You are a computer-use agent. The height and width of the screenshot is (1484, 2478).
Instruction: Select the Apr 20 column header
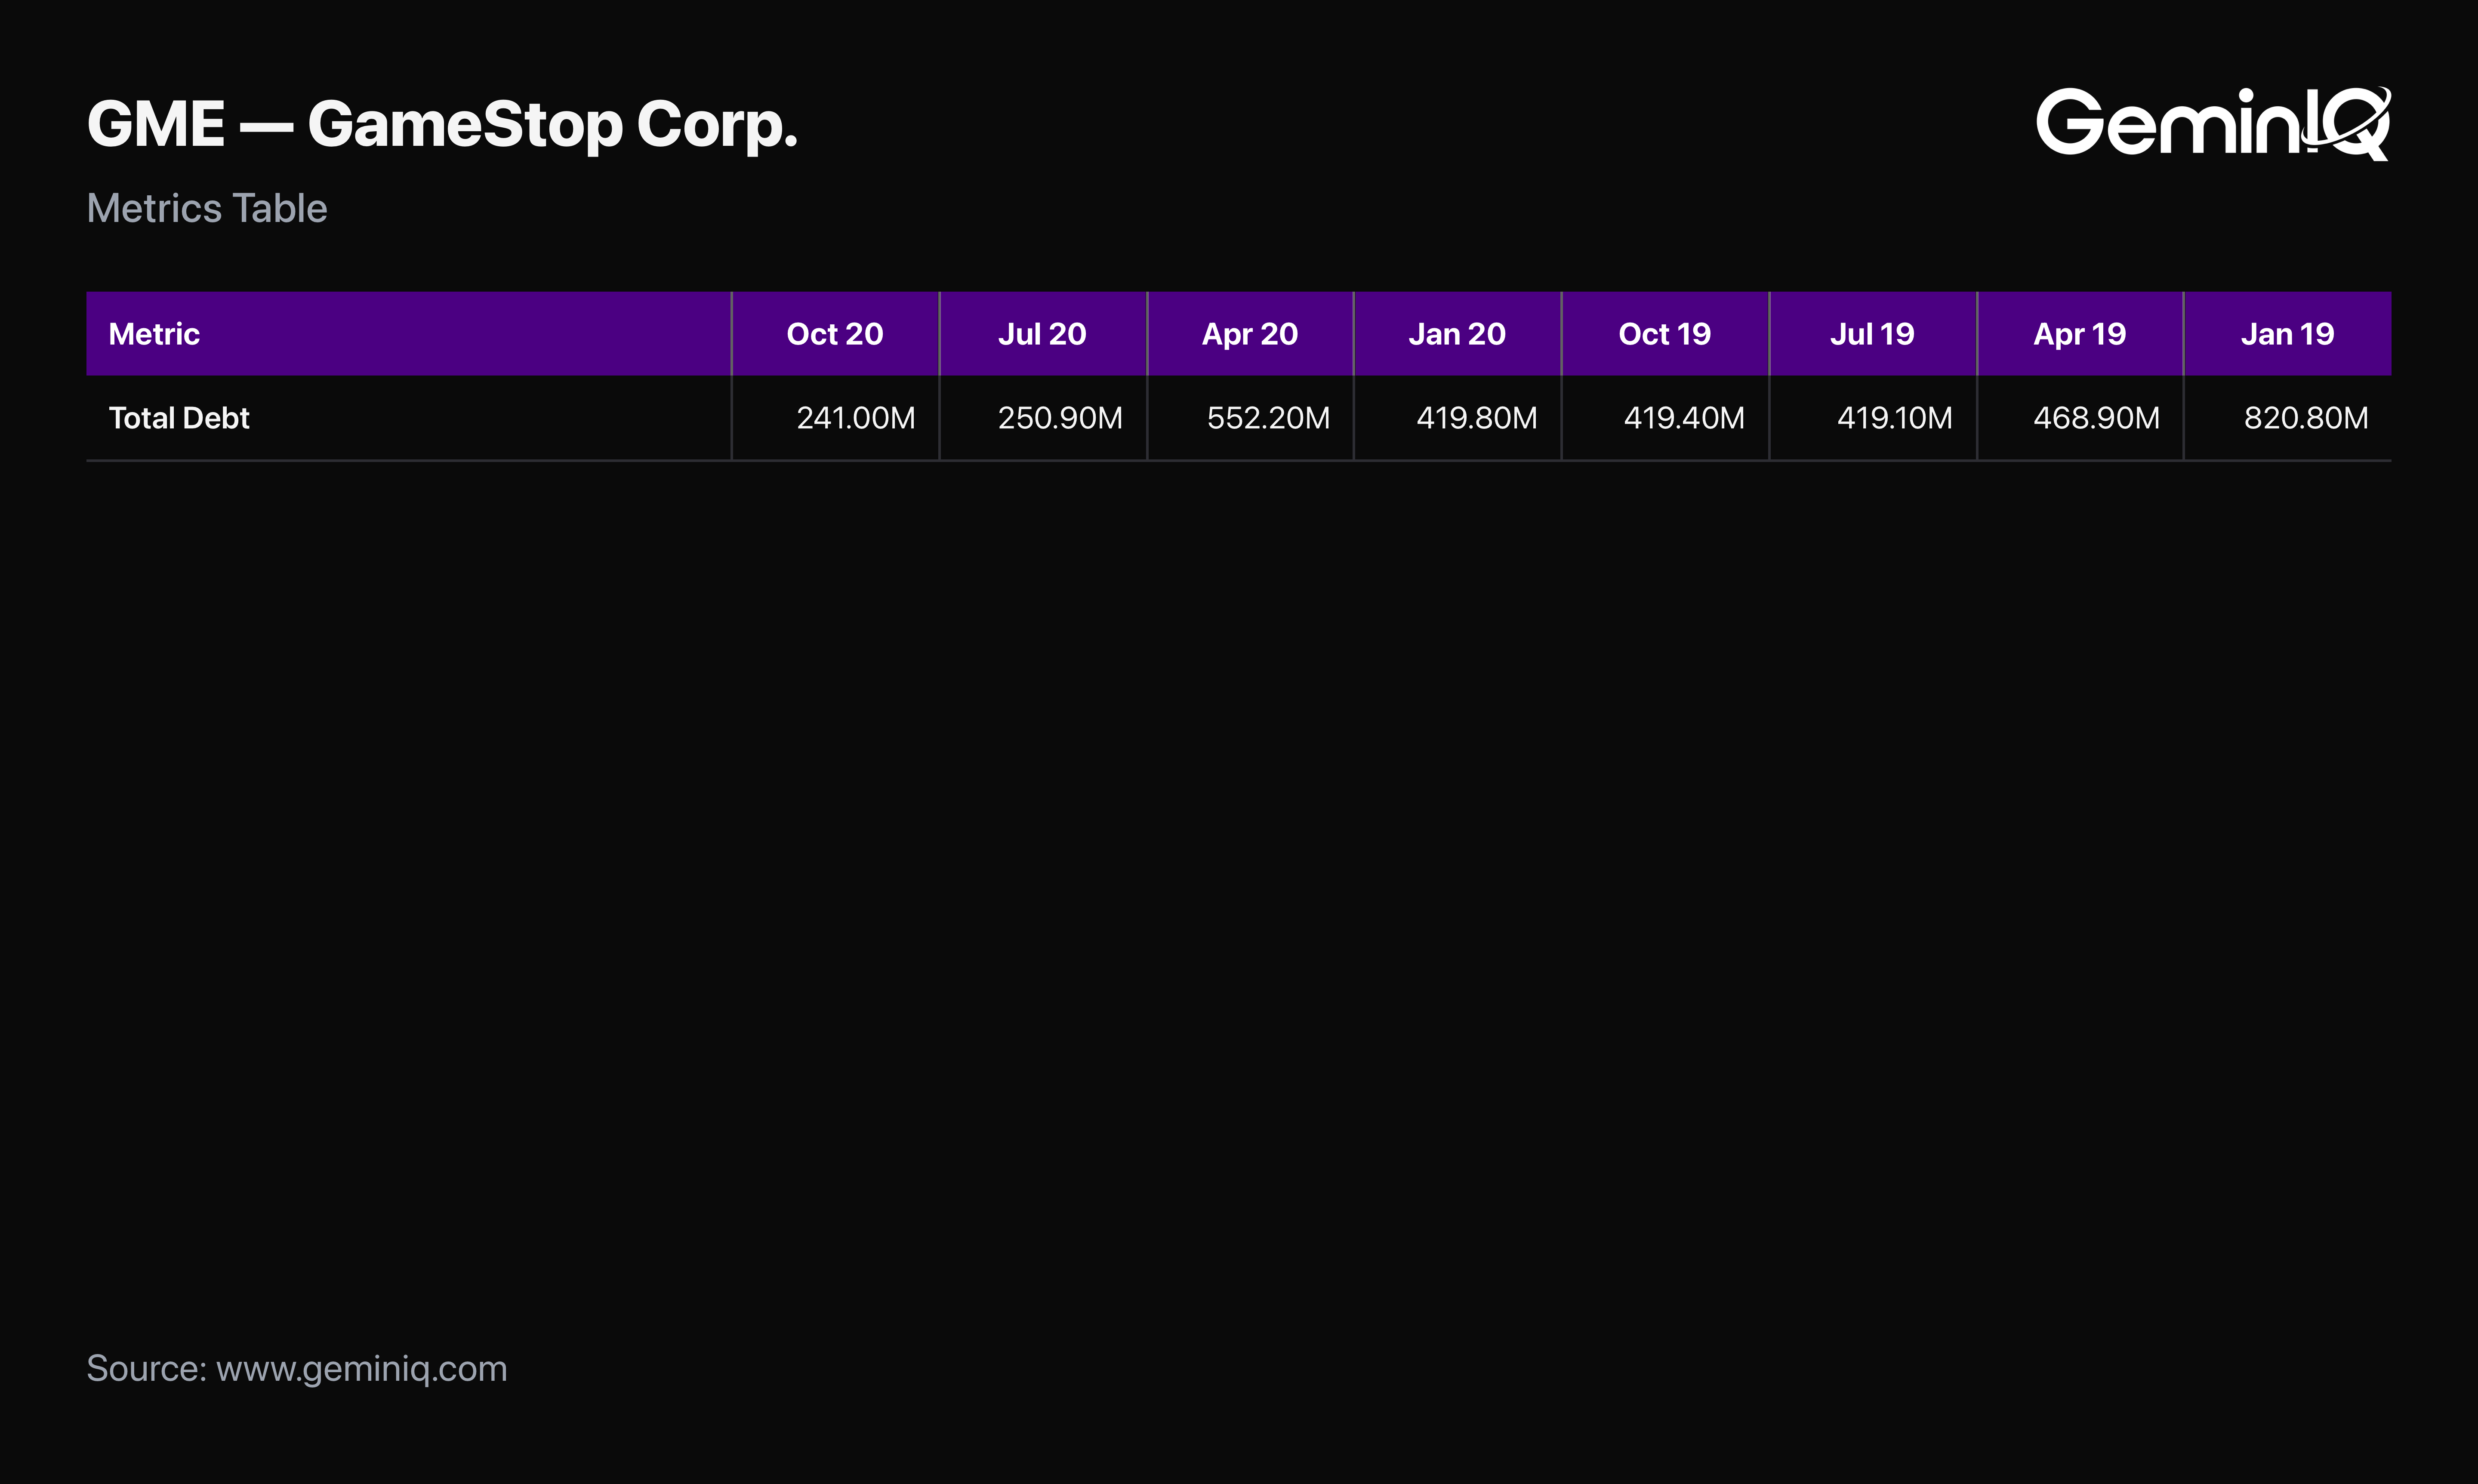click(x=1250, y=334)
